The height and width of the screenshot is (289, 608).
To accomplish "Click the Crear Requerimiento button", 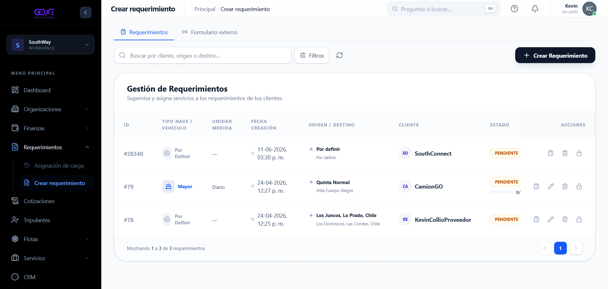I will click(x=555, y=55).
